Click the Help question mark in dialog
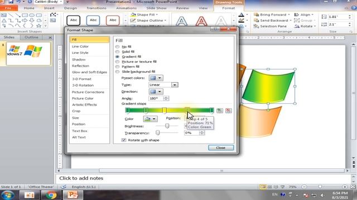 pos(215,29)
